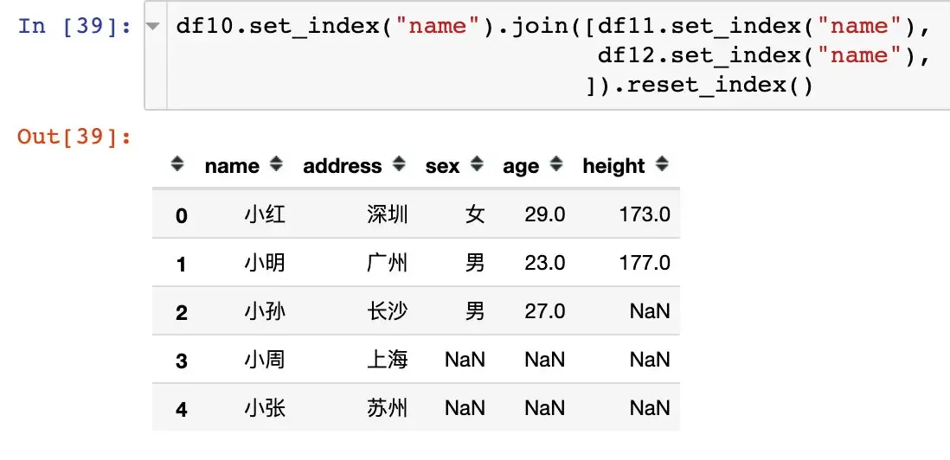Click the sort icon beside the index column
950x460 pixels.
point(177,163)
